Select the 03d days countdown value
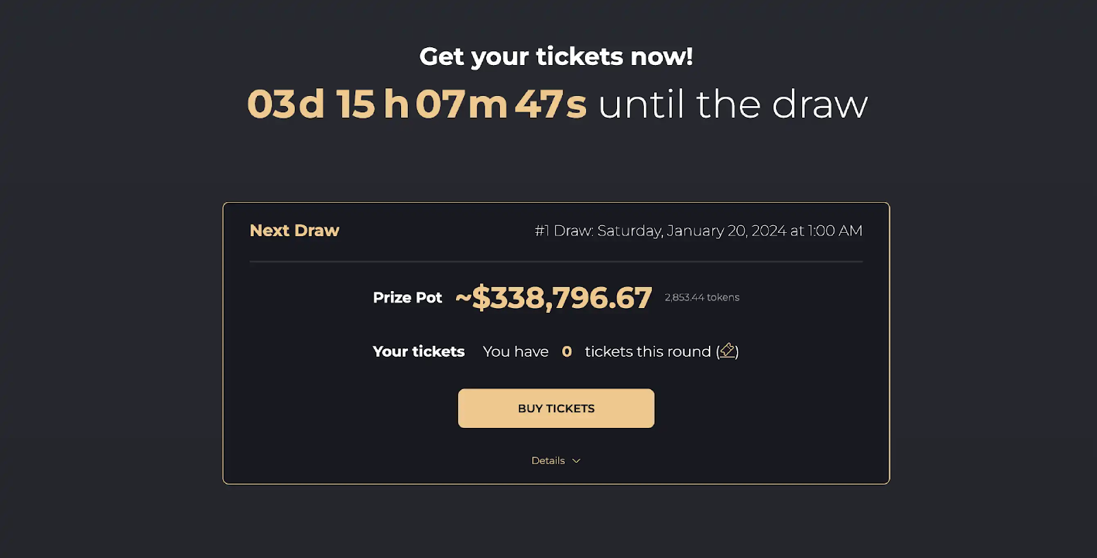 pyautogui.click(x=285, y=105)
